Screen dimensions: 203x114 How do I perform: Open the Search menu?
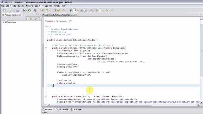coord(37,6)
